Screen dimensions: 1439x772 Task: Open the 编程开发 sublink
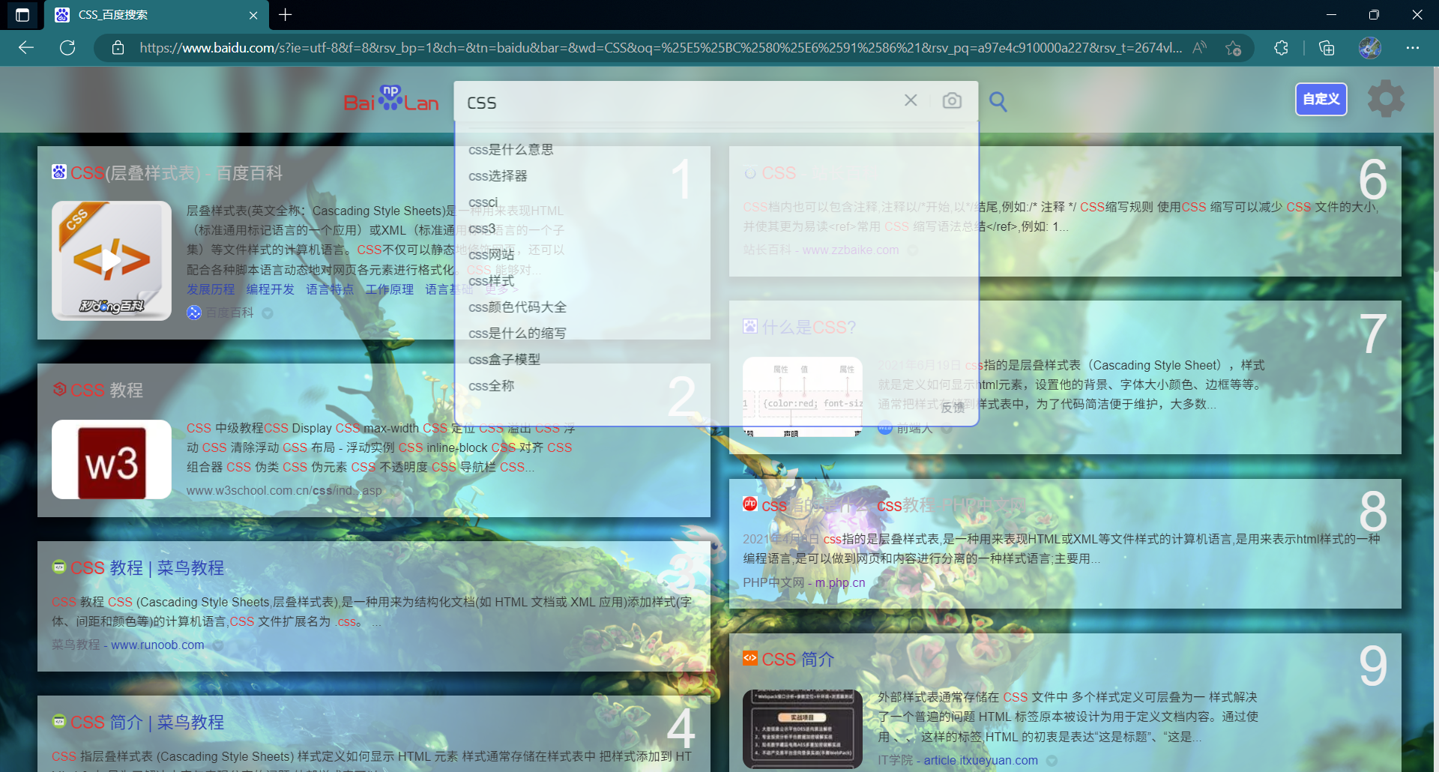tap(271, 289)
